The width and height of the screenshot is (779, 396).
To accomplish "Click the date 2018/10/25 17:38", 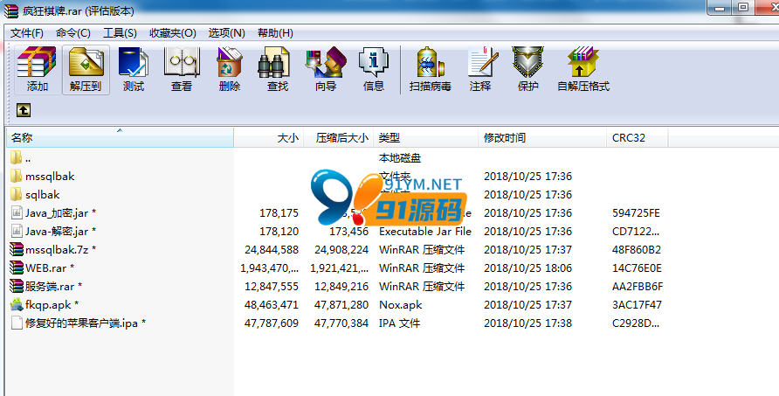I will [527, 323].
